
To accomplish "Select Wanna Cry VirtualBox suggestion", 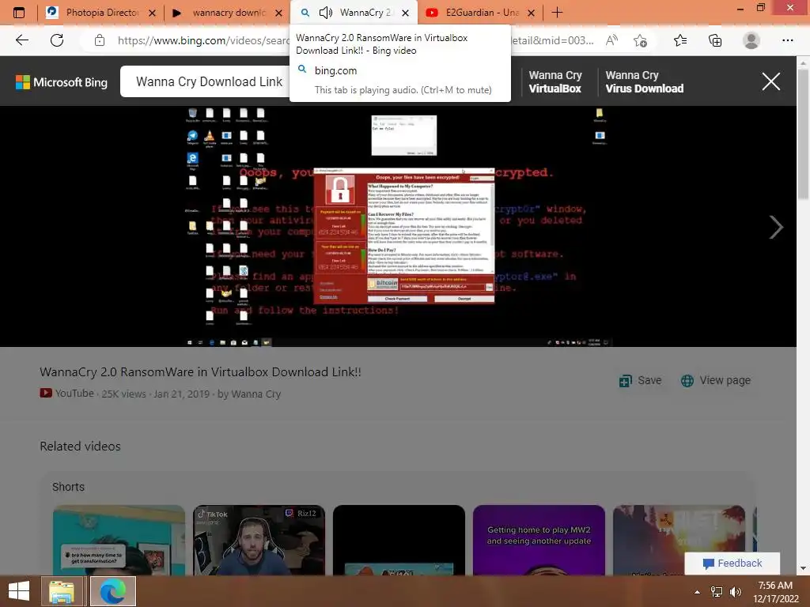I will 555,81.
